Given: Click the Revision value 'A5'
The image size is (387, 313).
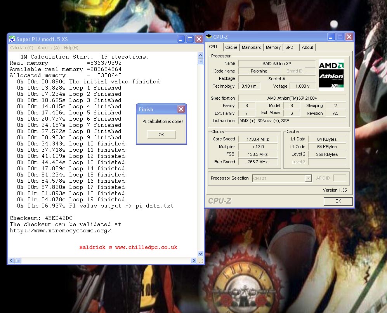Looking at the screenshot, I should (336, 114).
